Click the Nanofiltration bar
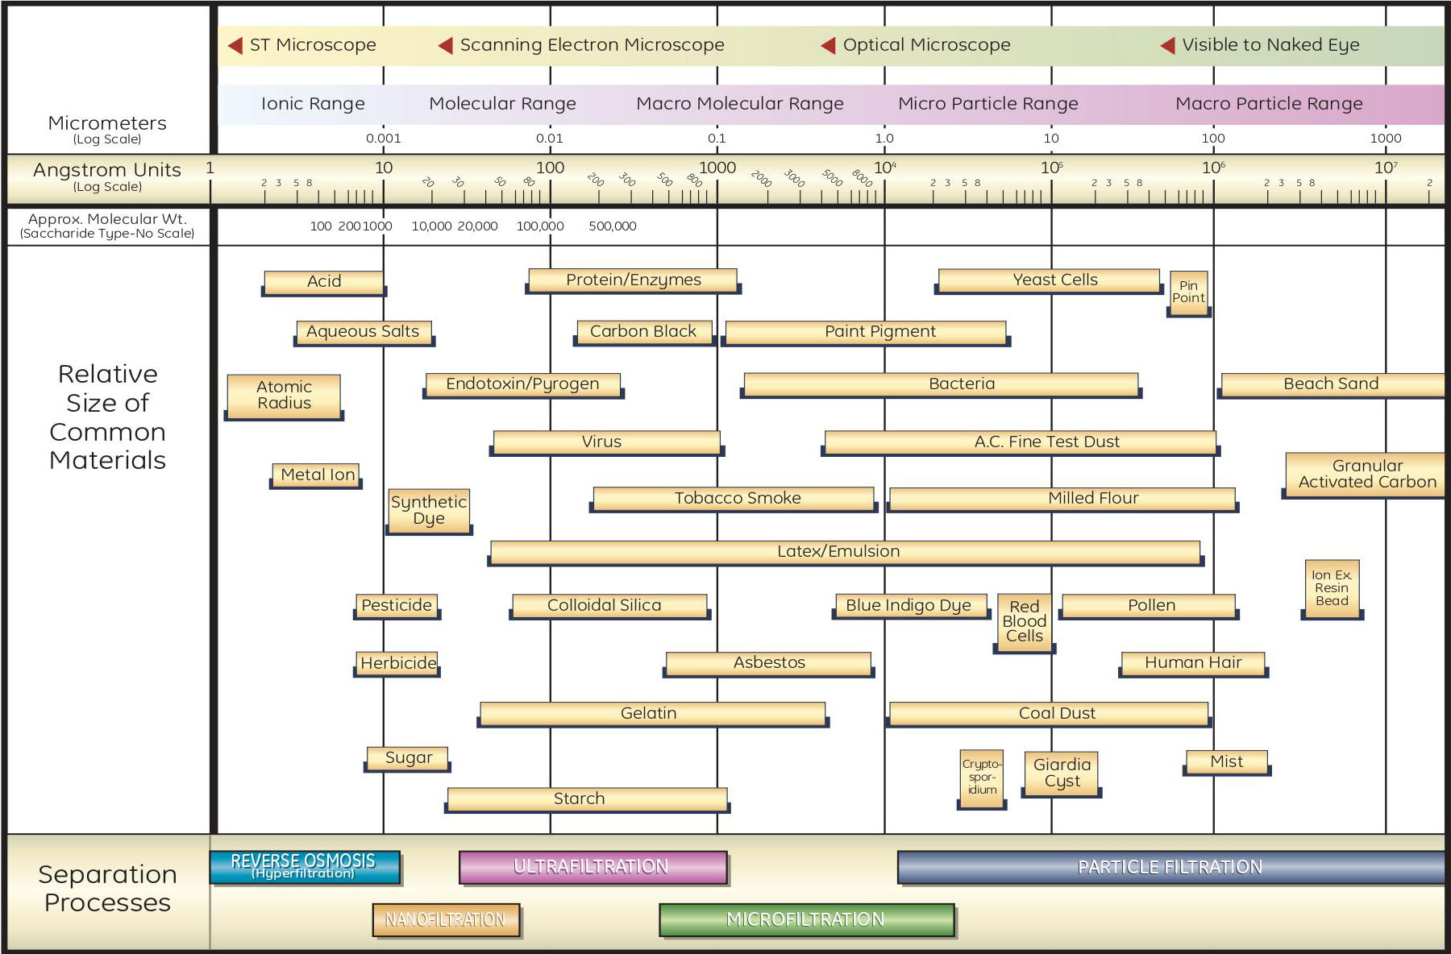 coord(446,919)
